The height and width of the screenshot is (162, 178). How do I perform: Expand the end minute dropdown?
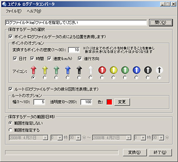pyautogui.click(x=161, y=138)
